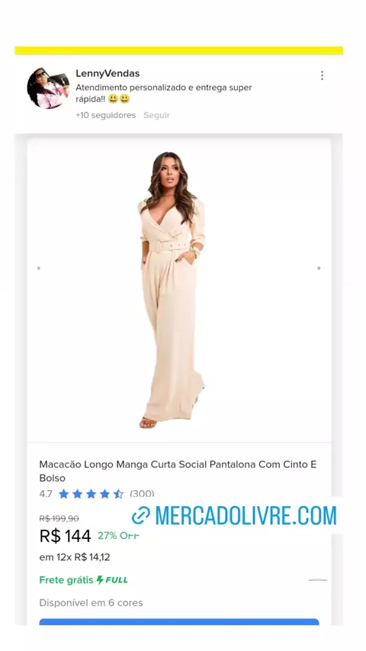Click the LennyVendas seller name
This screenshot has height=651, width=366.
(x=108, y=73)
